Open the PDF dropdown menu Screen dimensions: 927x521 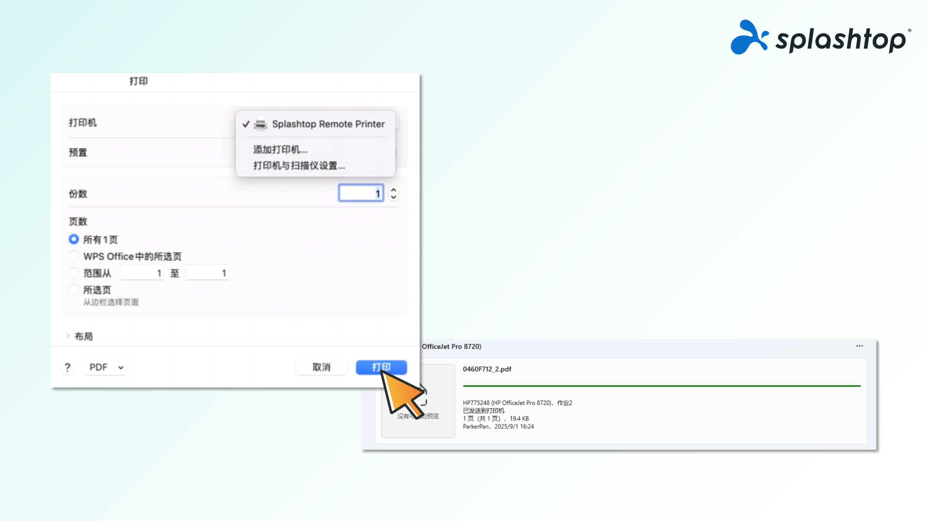[106, 368]
